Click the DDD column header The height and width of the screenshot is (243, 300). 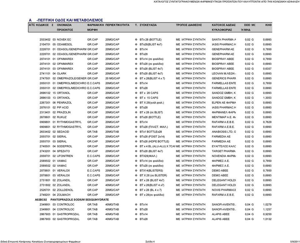[247, 25]
